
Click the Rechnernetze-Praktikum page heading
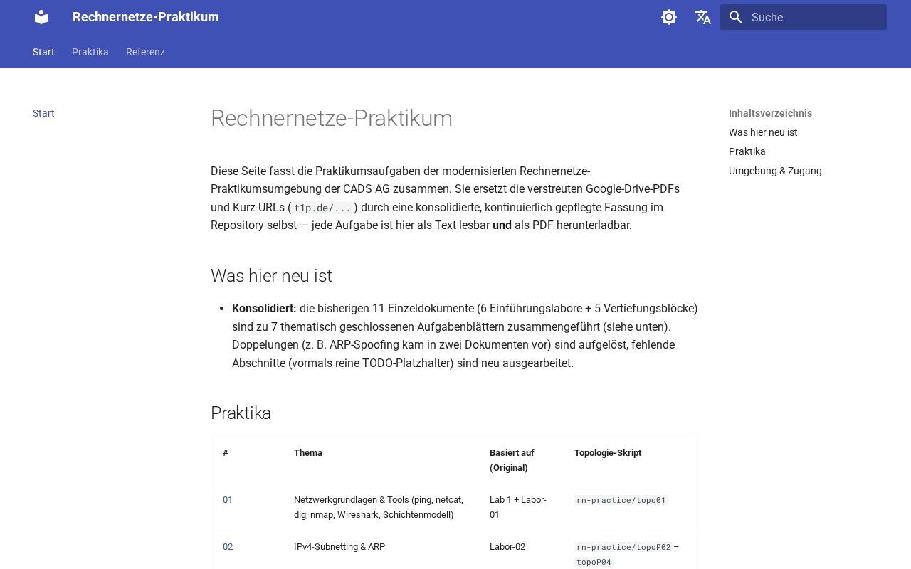332,118
